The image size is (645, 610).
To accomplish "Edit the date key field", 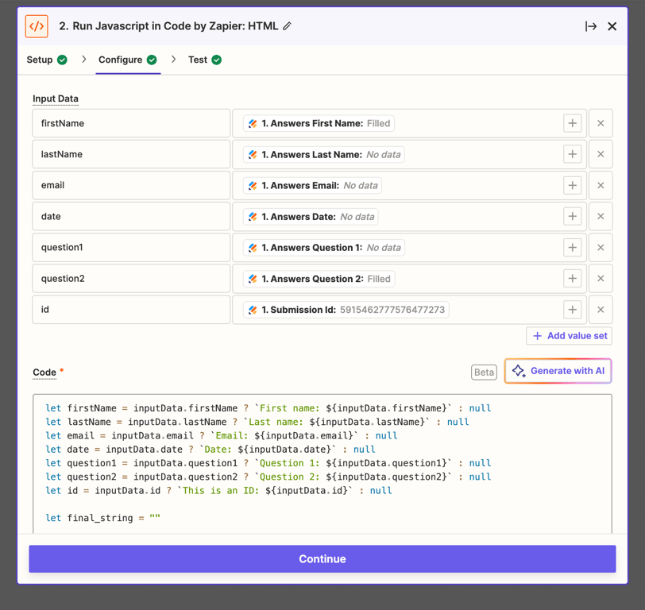I will coord(131,216).
